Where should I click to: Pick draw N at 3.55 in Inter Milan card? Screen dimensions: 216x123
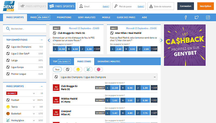tap(130, 49)
